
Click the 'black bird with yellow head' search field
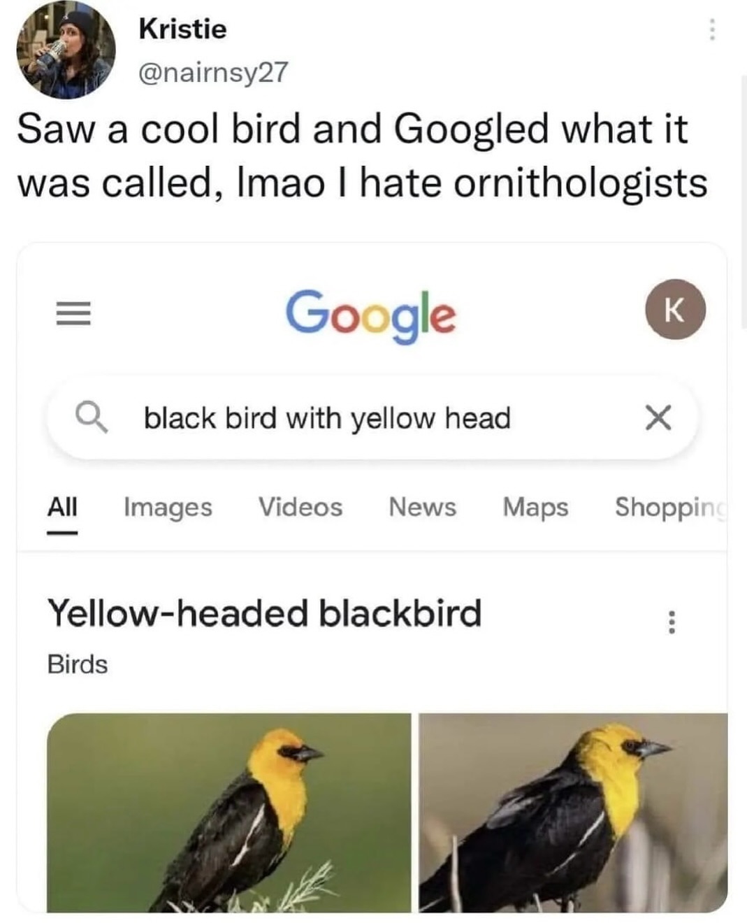pos(372,417)
